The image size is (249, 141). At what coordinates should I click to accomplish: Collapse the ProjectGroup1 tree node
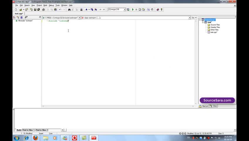(x=200, y=20)
